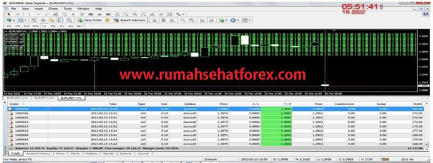Screen dimensions: 433x163
Task: Toggle Chart Shift
Action: (x=211, y=20)
